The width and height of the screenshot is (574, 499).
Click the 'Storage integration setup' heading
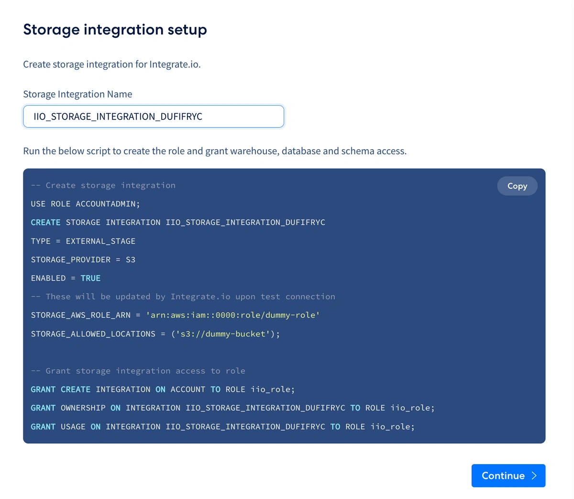115,30
